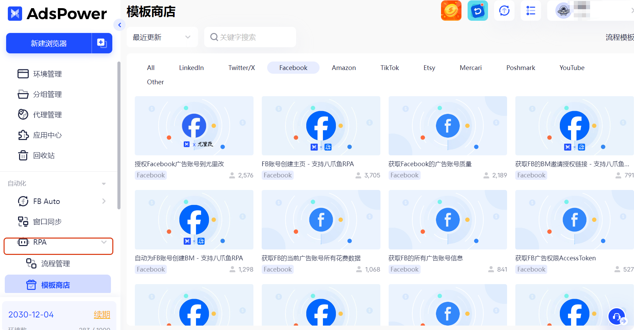Viewport: 634px width, 330px height.
Task: Open template 获取Facebook的广告账号质量 thumbnail
Action: point(448,126)
